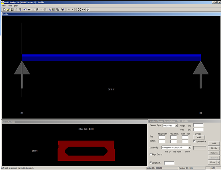Click the Bottom Flng Width field

pyautogui.click(x=162, y=141)
